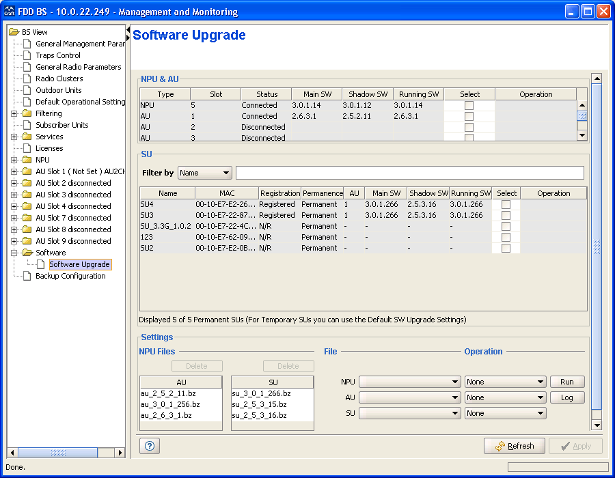Click the Refresh button
The width and height of the screenshot is (615, 478).
click(514, 446)
